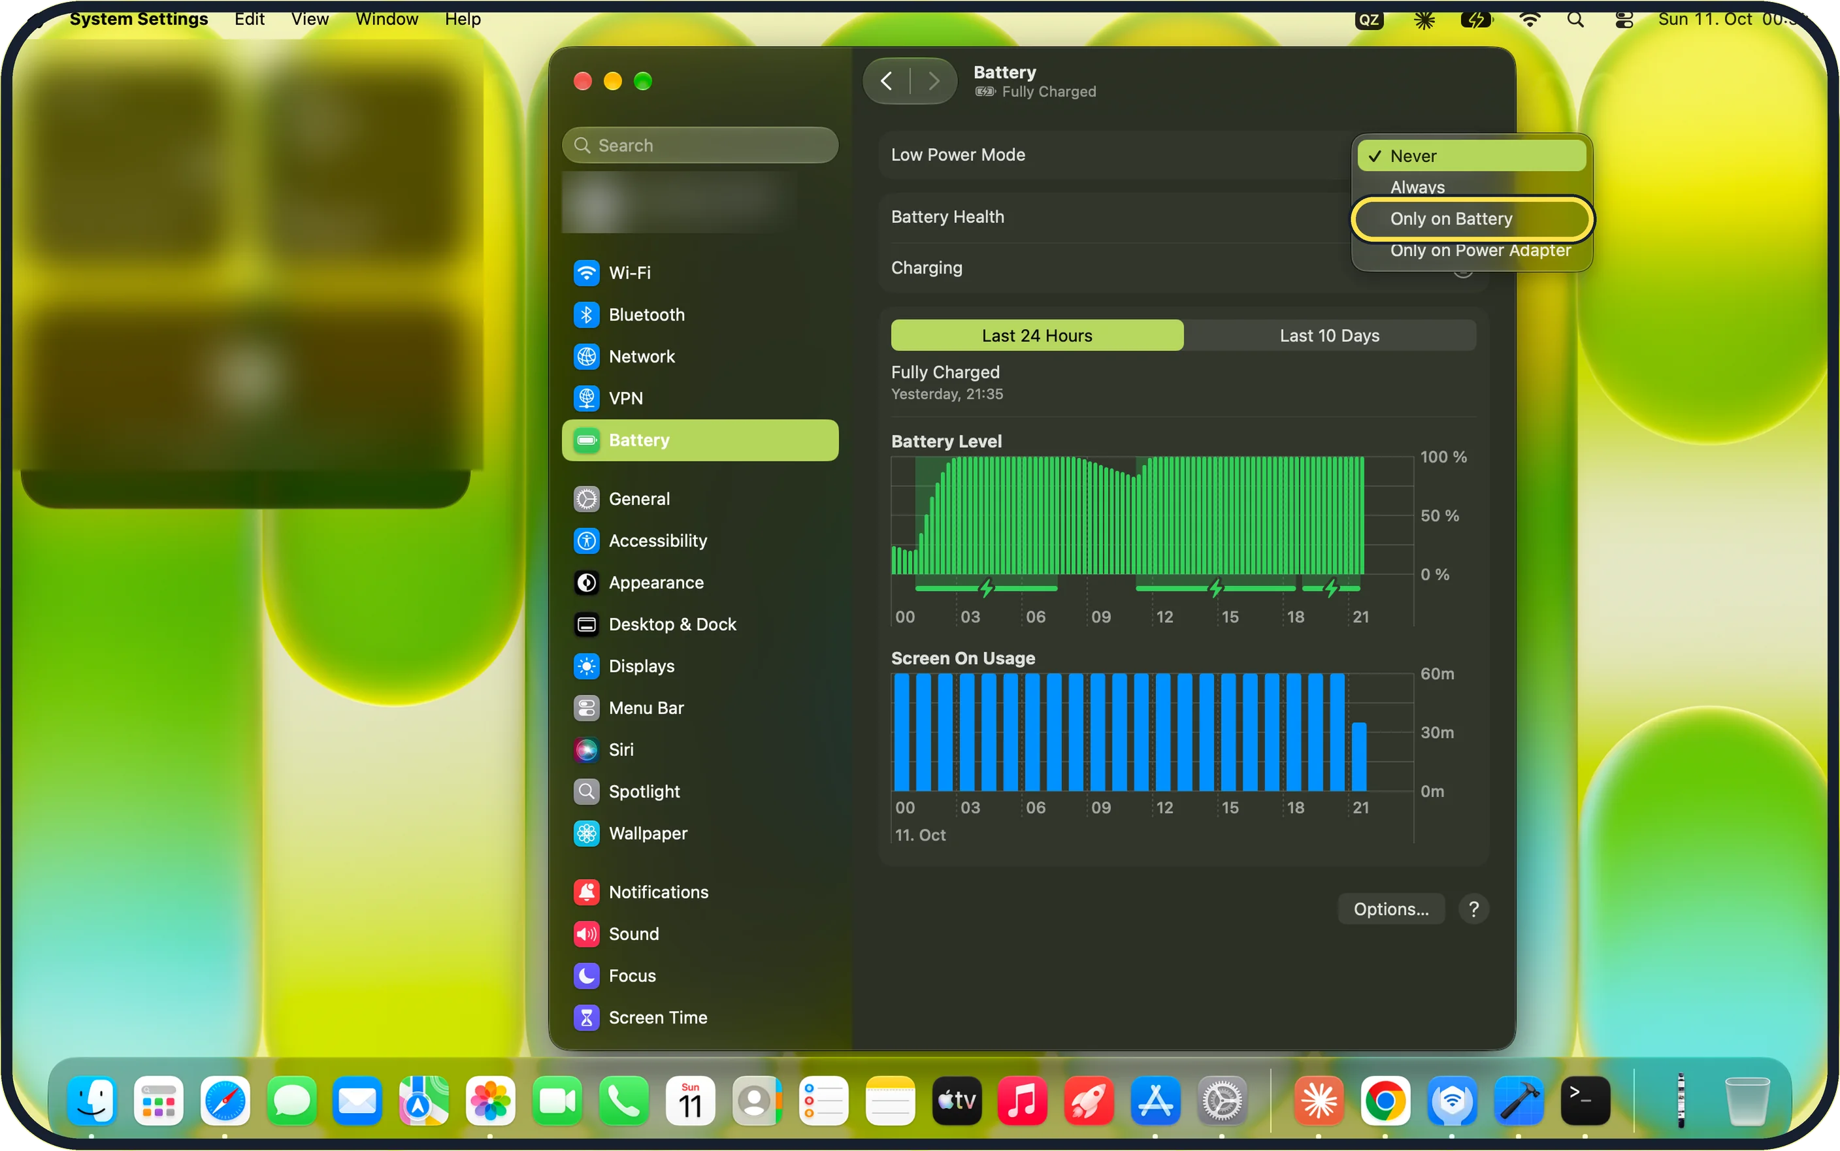Open Screen Time settings
The image size is (1840, 1151).
pyautogui.click(x=700, y=1018)
